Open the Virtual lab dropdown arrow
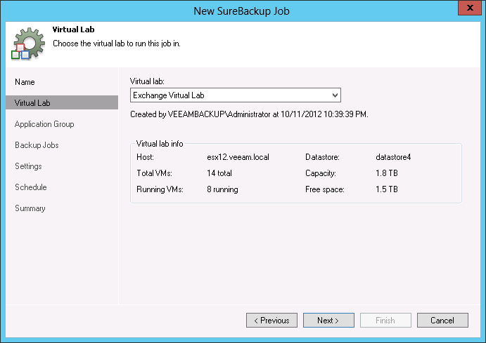 [335, 95]
